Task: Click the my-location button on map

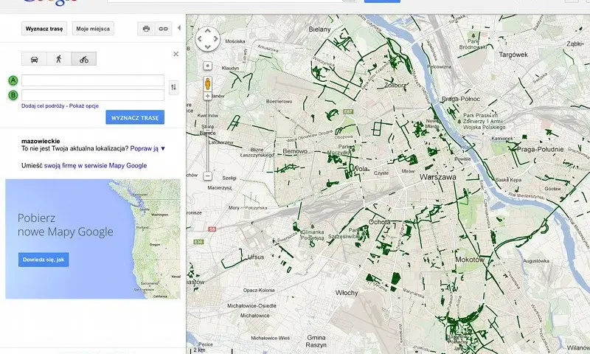Action: point(208,66)
